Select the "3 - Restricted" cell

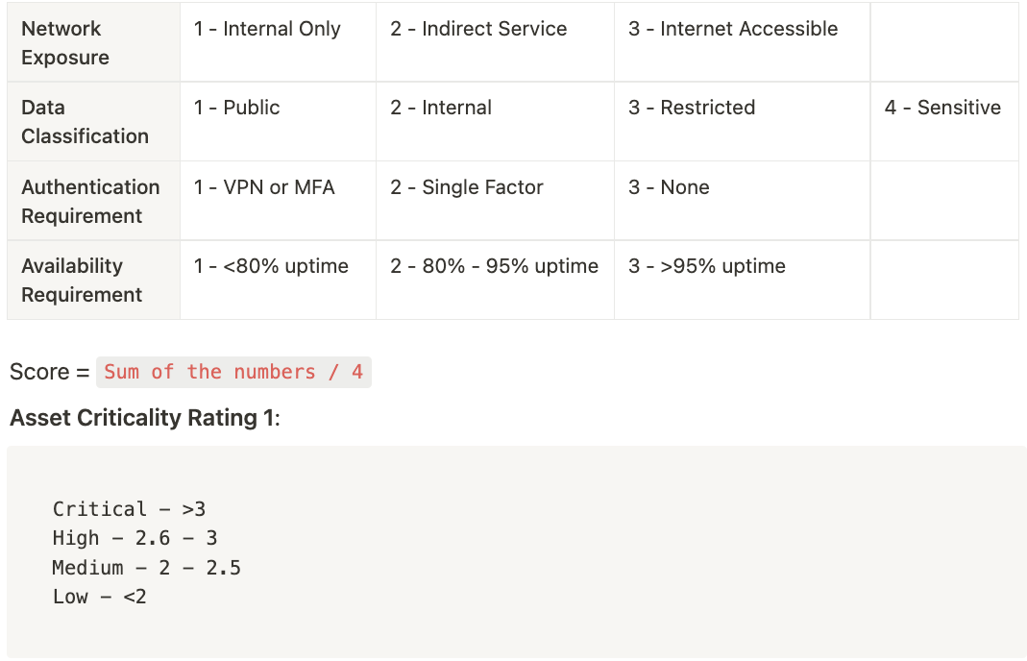(692, 108)
